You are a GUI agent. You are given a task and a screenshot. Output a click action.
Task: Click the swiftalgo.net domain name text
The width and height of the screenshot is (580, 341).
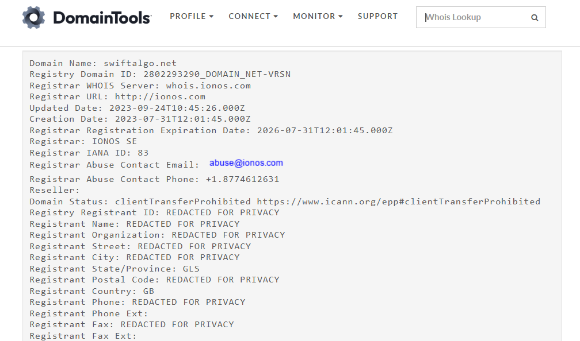[140, 64]
